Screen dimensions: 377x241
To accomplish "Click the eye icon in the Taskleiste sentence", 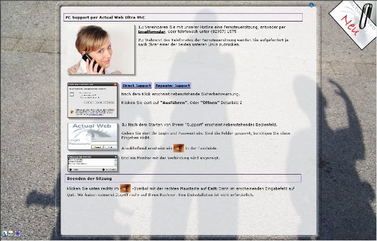I will [x=178, y=147].
